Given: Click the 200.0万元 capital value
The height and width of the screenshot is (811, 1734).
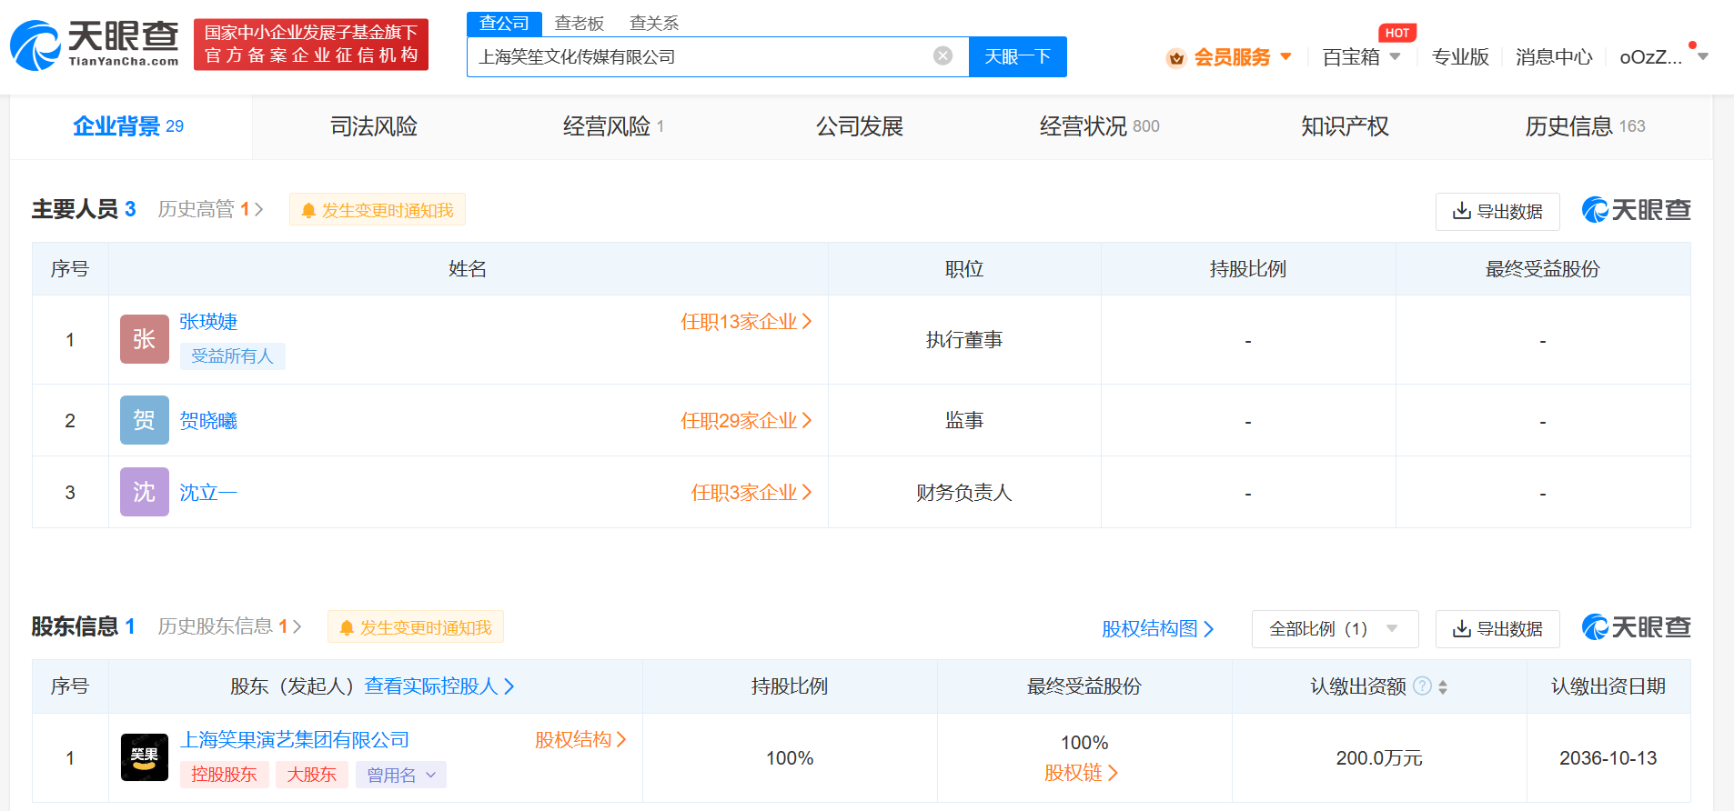Looking at the screenshot, I should pos(1379,758).
